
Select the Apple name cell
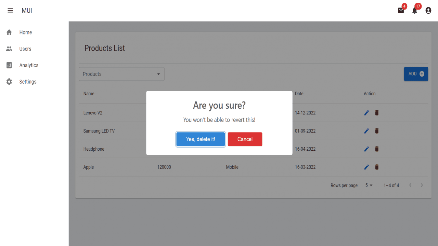(89, 167)
